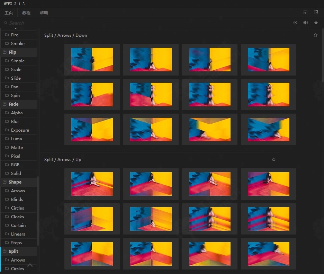Collapse the Shape category
The height and width of the screenshot is (274, 324).
point(19,182)
